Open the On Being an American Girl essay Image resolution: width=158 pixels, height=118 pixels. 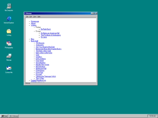coord(50,33)
